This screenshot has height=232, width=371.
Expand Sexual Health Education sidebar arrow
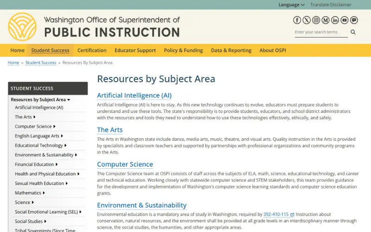point(66,183)
